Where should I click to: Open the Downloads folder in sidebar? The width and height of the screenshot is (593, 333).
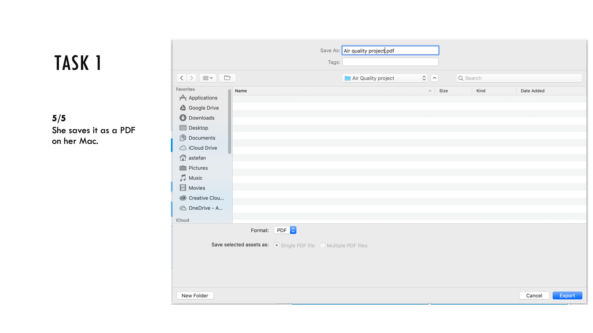click(201, 118)
